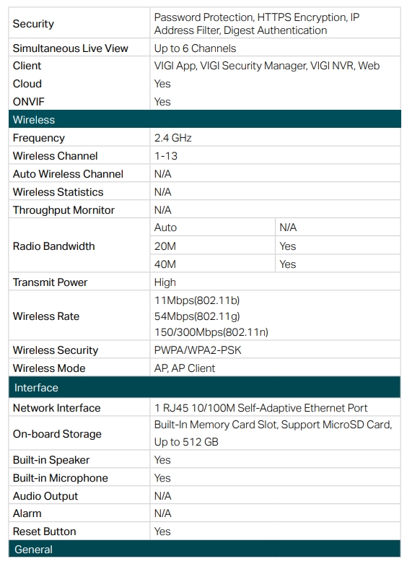
Task: Select the Reset Button row label
Action: (44, 532)
